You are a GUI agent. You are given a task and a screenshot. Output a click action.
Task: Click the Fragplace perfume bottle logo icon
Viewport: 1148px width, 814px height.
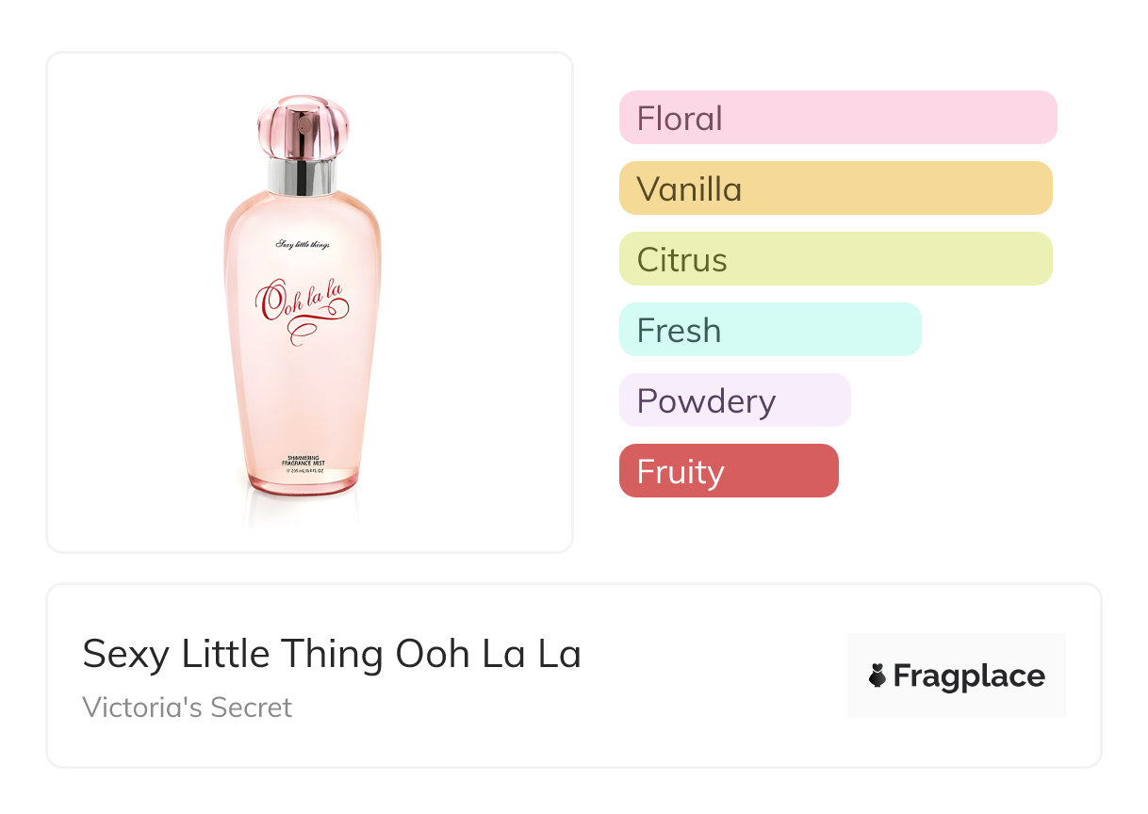(x=877, y=676)
